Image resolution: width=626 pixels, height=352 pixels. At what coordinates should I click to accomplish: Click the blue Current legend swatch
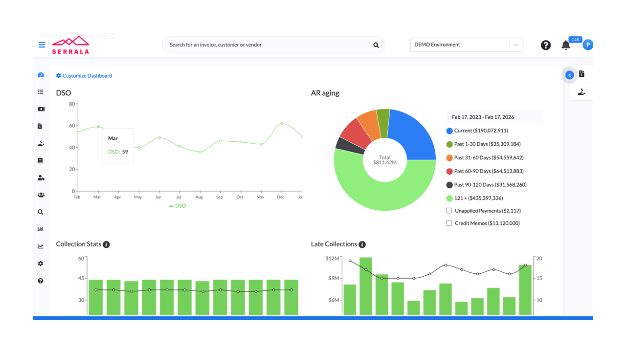449,131
